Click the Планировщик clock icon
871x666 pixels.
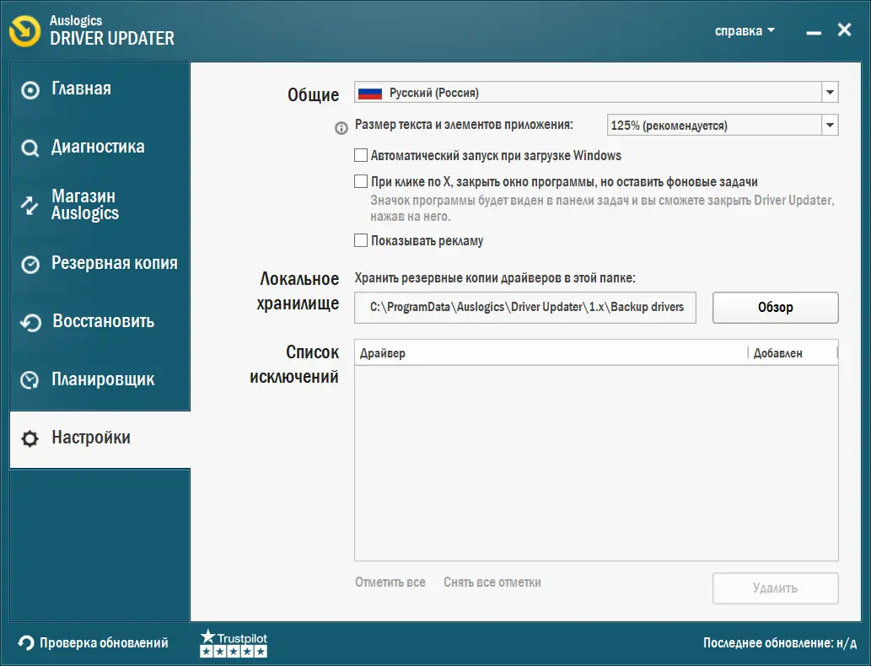click(x=30, y=380)
